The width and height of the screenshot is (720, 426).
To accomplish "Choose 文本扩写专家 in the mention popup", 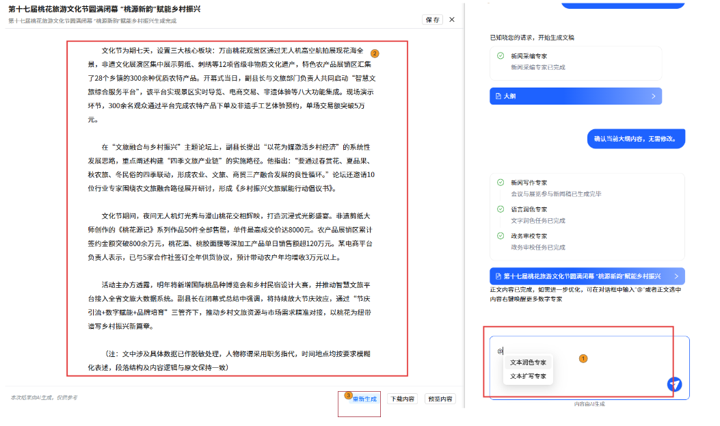I will point(528,376).
